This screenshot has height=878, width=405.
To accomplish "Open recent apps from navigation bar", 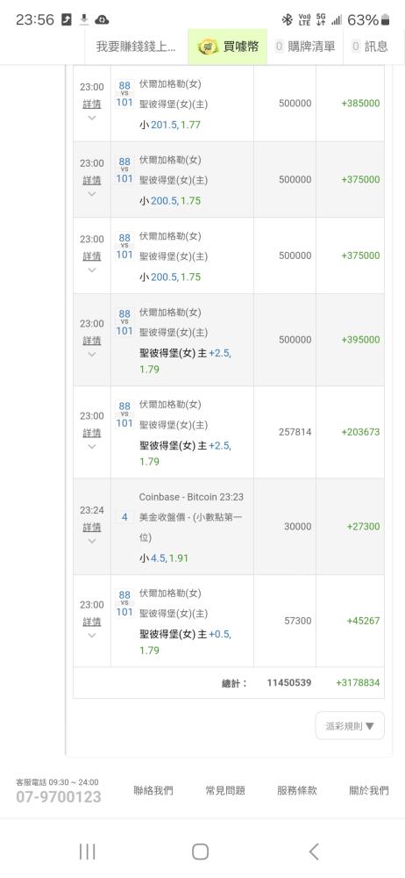I will click(88, 852).
